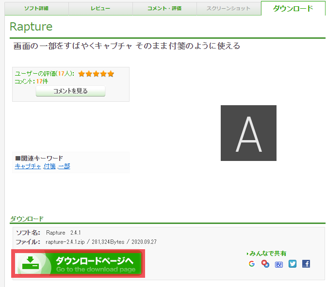Click the ユーザーの評価(17人) text
Viewport: 326px width, 287px height.
[x=45, y=74]
